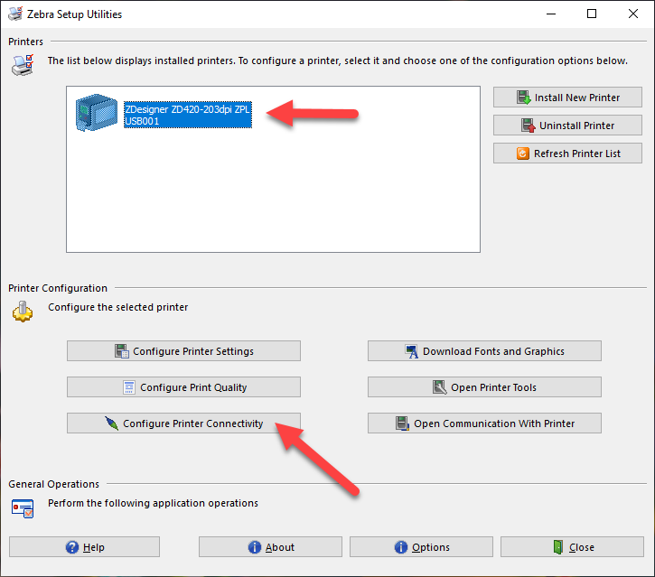Open Configure Printer Connectivity
This screenshot has height=577, width=655.
pyautogui.click(x=183, y=423)
